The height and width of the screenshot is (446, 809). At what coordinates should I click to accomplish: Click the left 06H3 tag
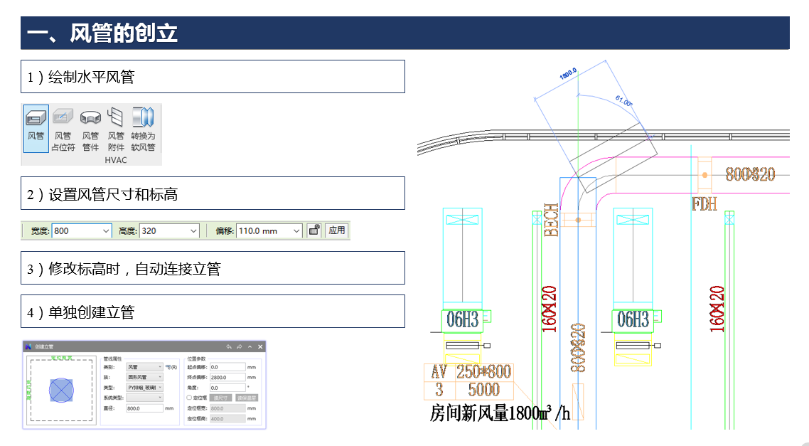462,320
